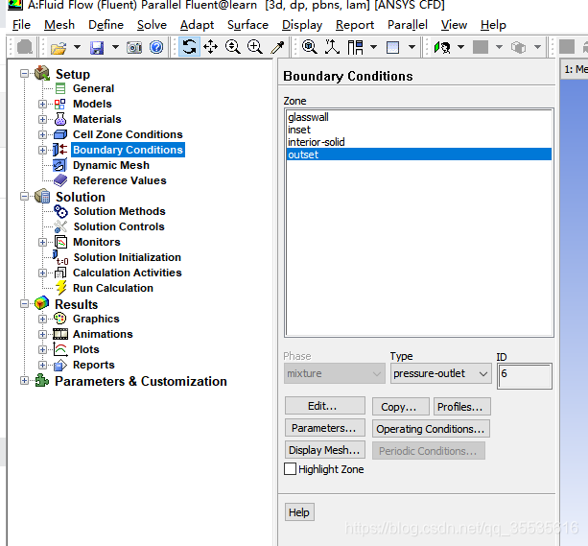Open the File menu

point(21,25)
